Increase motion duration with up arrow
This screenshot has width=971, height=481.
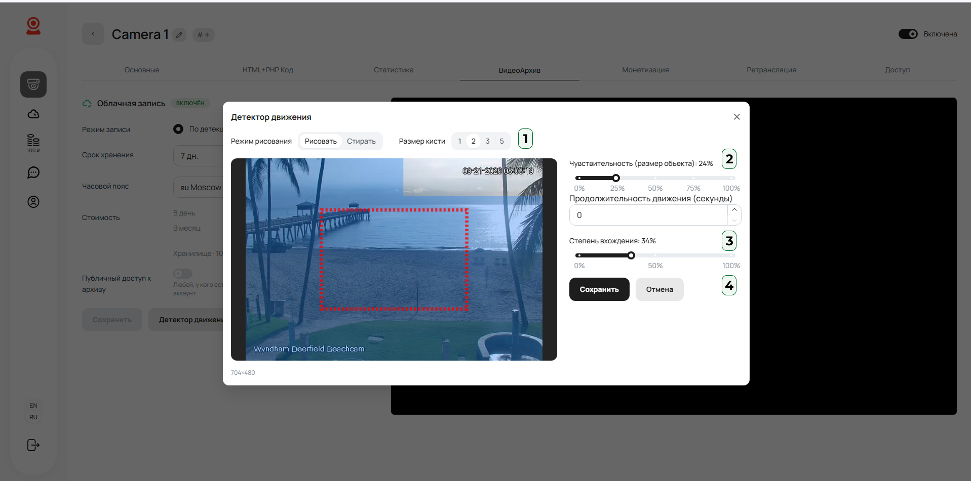(x=734, y=210)
